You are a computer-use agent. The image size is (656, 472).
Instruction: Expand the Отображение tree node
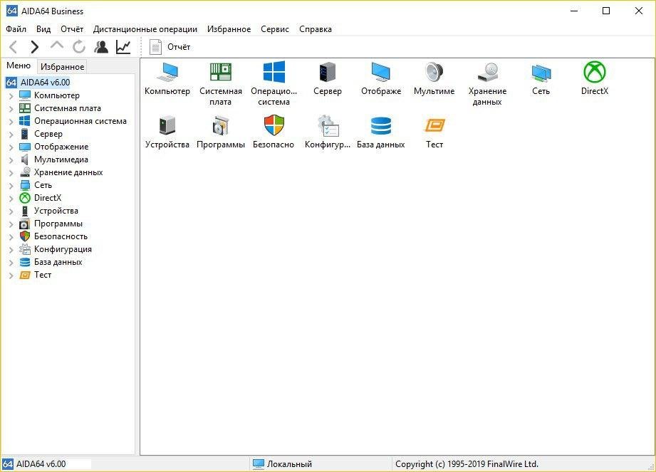[11, 147]
